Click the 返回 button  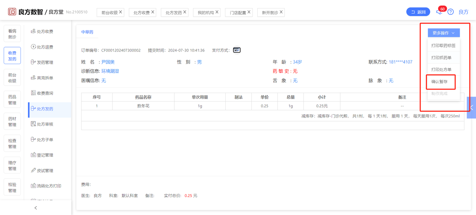(418, 12)
